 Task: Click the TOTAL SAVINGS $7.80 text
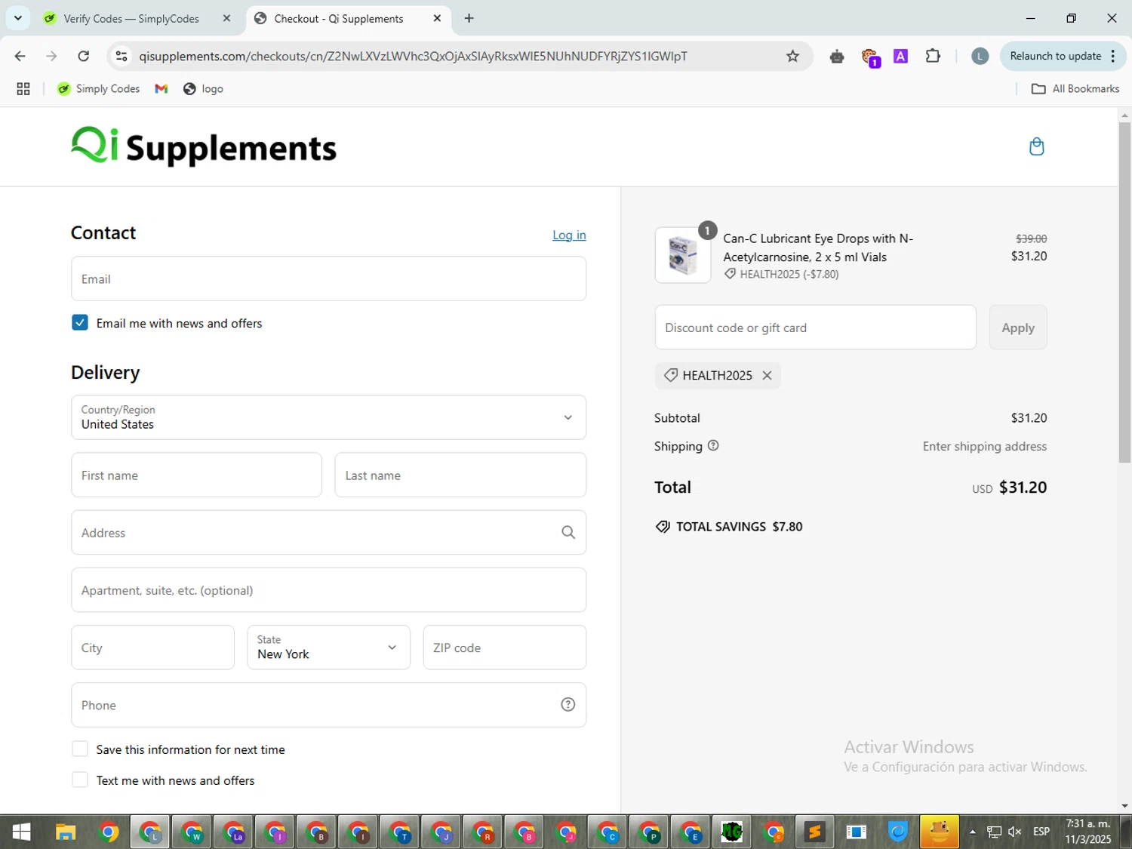pos(739,527)
